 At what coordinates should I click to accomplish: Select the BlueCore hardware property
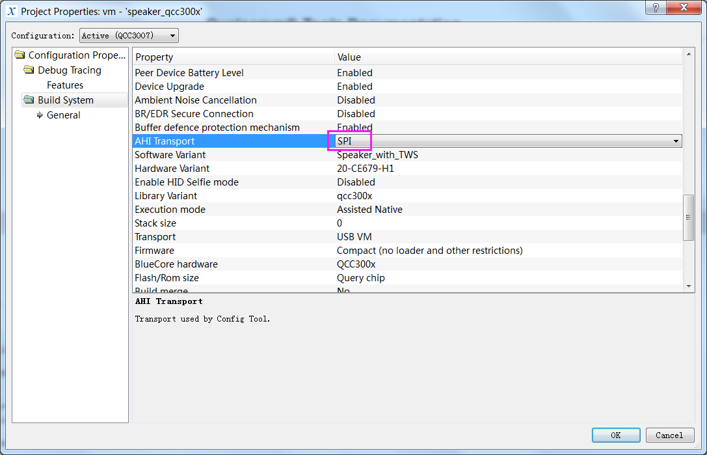(408, 264)
